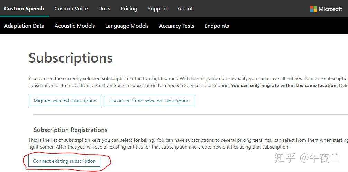This screenshot has height=172, width=348.
Task: Click Disconnect from selected subscription
Action: (x=149, y=101)
